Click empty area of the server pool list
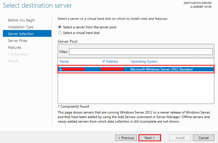Screen dimensions: 218x143 (136, 88)
